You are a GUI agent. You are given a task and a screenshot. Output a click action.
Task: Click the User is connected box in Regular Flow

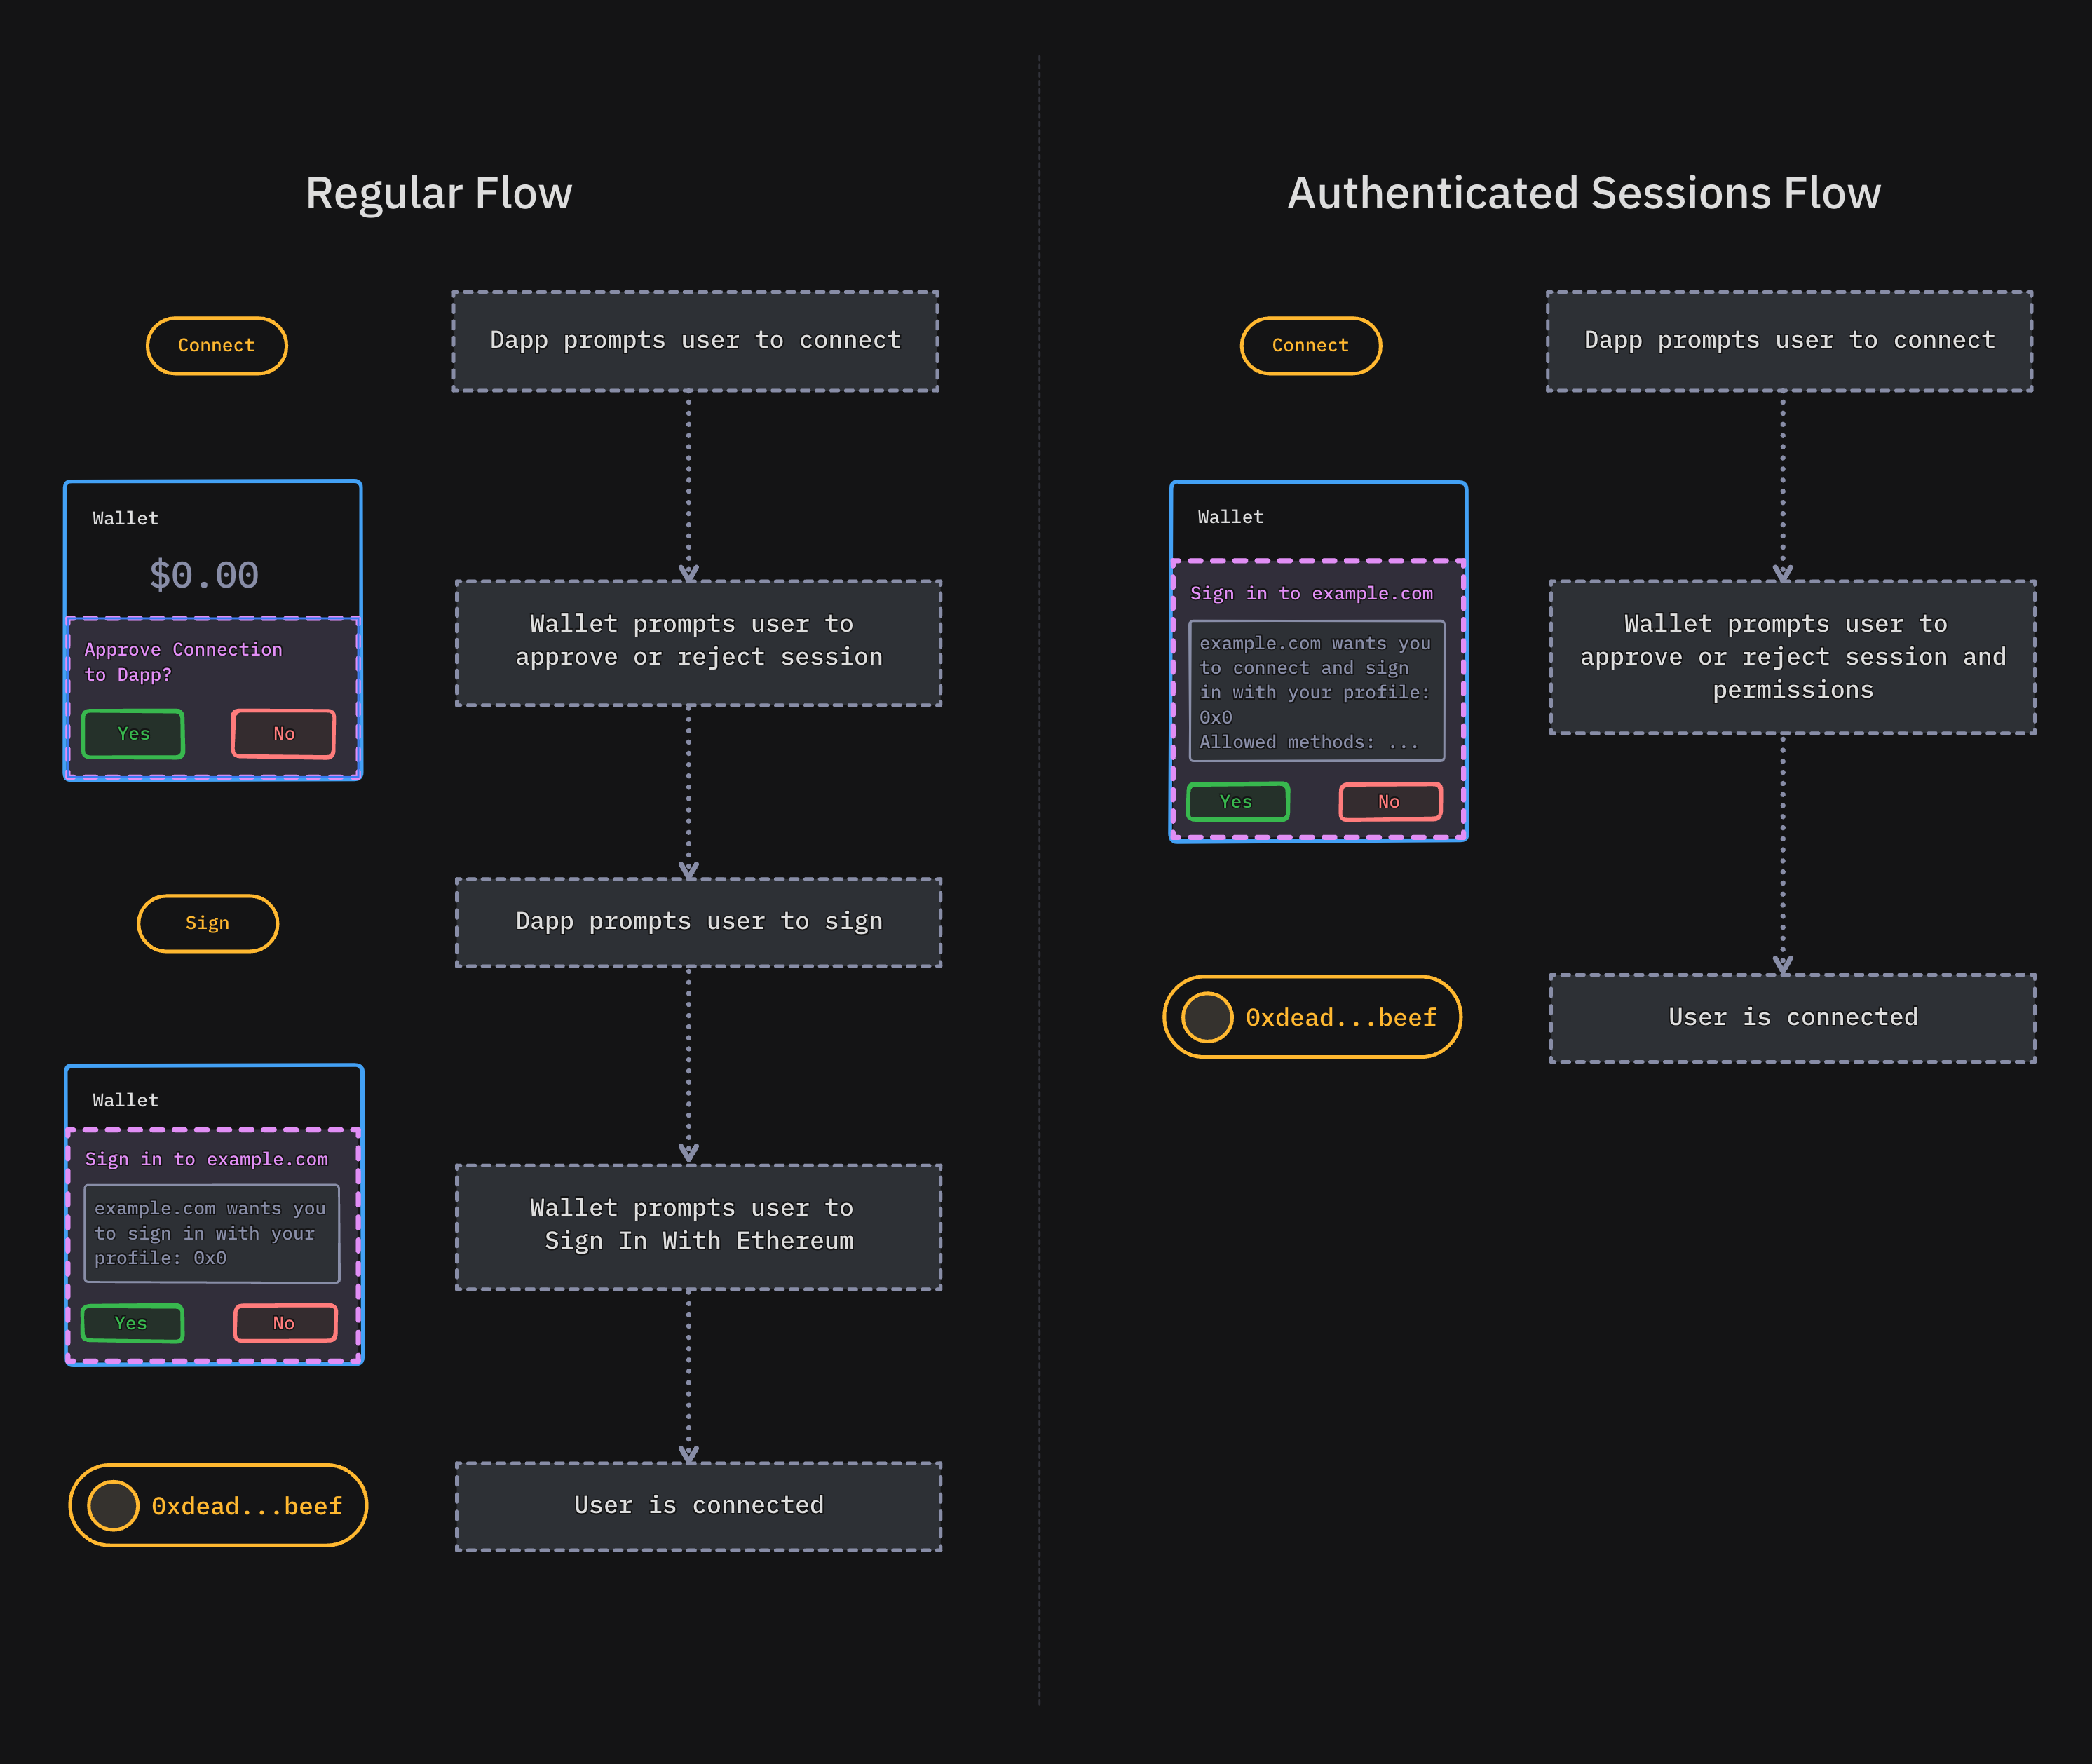click(x=697, y=1504)
